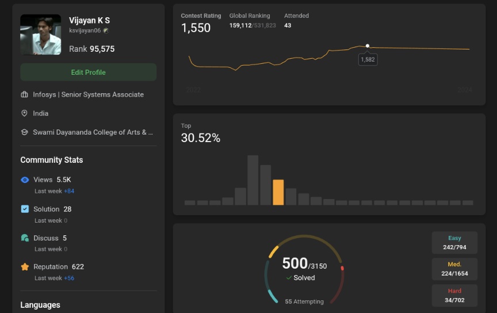This screenshot has height=313, width=497.
Task: Select the Hard 34/702 difficulty card
Action: [454, 296]
